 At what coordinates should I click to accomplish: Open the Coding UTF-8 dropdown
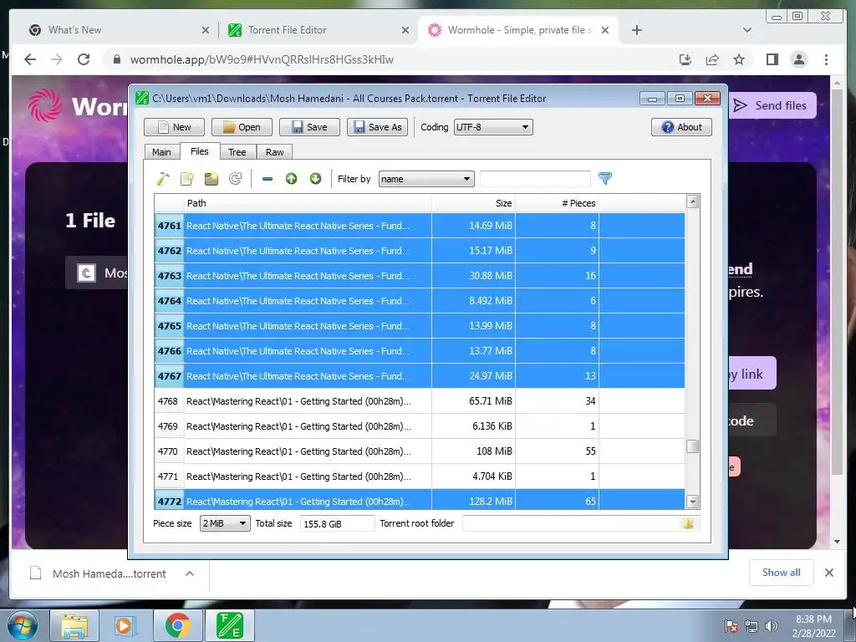[x=493, y=127]
